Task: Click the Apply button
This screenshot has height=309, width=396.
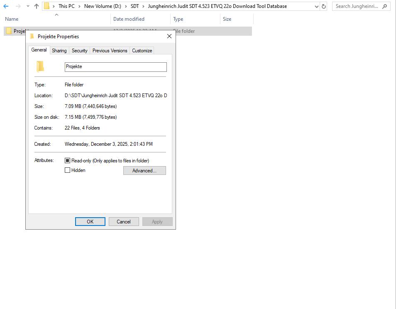Action: [157, 222]
